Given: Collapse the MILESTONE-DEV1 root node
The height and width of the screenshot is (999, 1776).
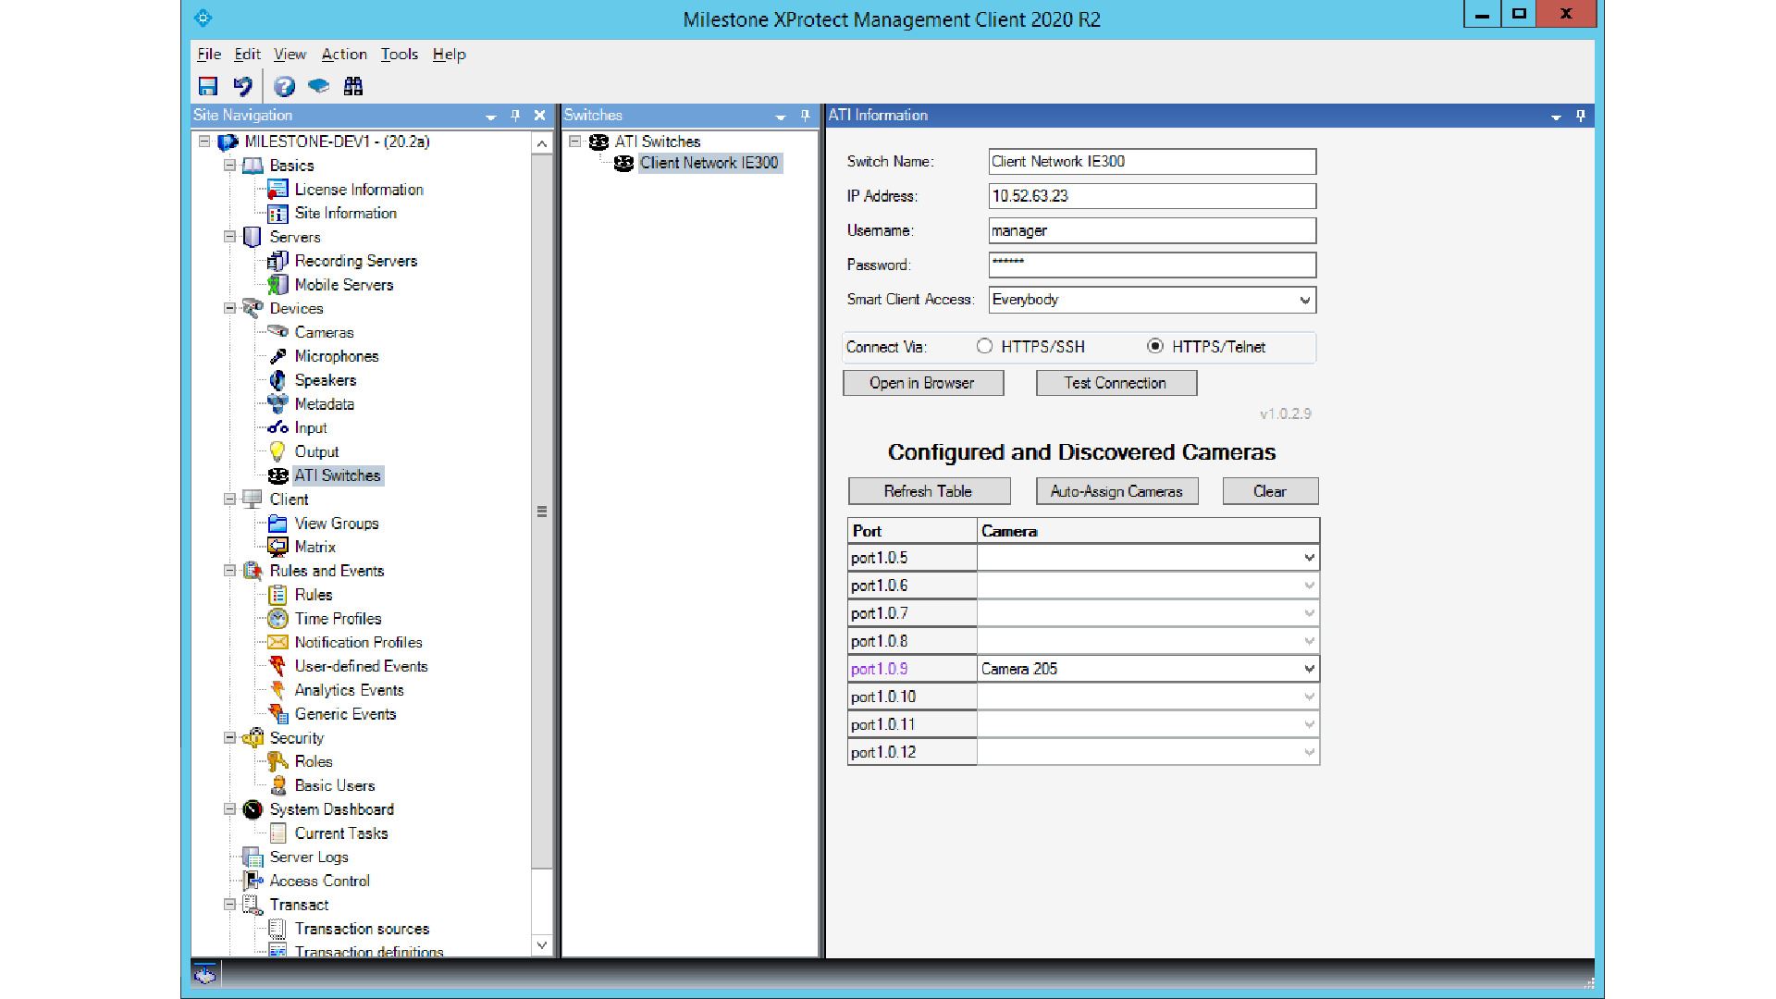Looking at the screenshot, I should pos(204,142).
